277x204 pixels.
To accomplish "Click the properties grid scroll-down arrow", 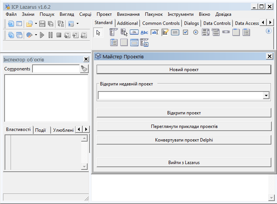I will [84, 166].
